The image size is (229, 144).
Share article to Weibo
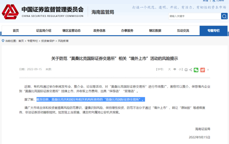[x=203, y=70]
